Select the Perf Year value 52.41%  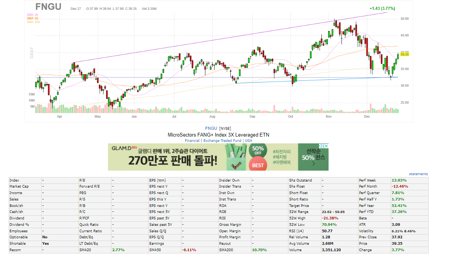coord(399,206)
